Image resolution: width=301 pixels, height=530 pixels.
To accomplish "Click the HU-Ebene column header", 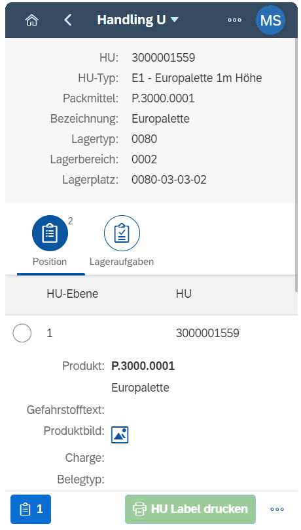I will click(x=73, y=294).
